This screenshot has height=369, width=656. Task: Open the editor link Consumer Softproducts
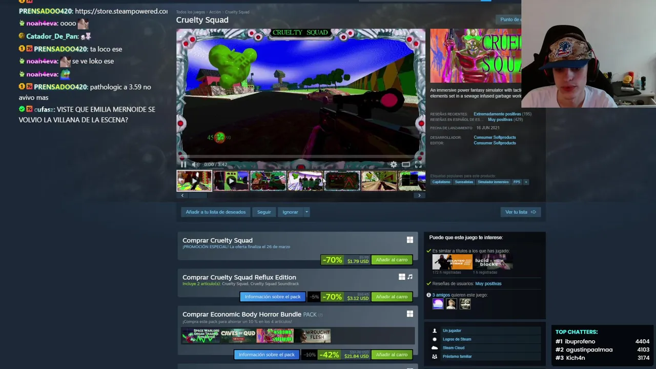[x=495, y=143]
